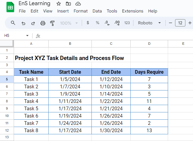Open the Extensions menu
193x141 pixels.
pyautogui.click(x=133, y=11)
